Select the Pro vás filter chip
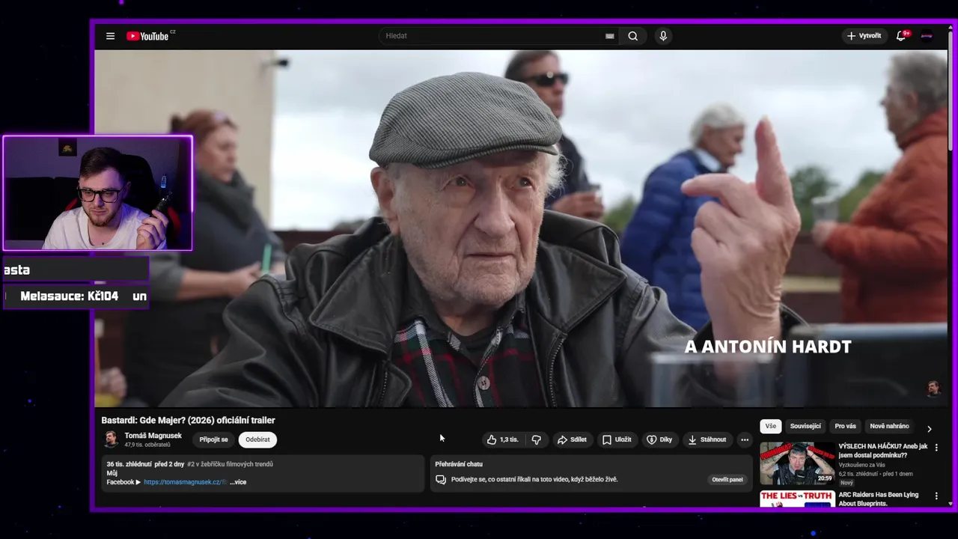This screenshot has width=958, height=539. coord(845,426)
